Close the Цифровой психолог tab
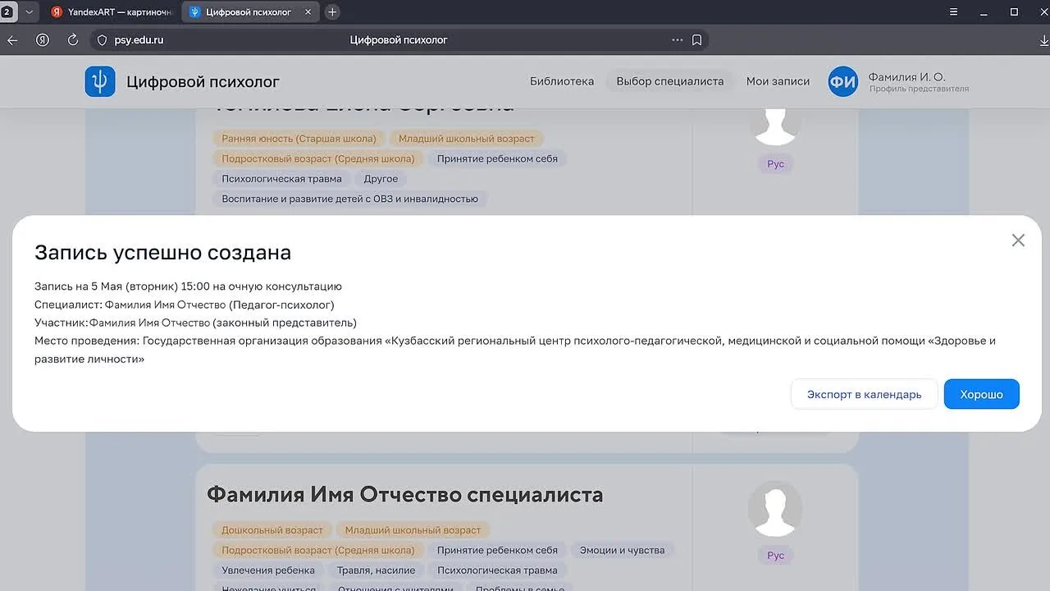Viewport: 1050px width, 591px height. click(308, 11)
